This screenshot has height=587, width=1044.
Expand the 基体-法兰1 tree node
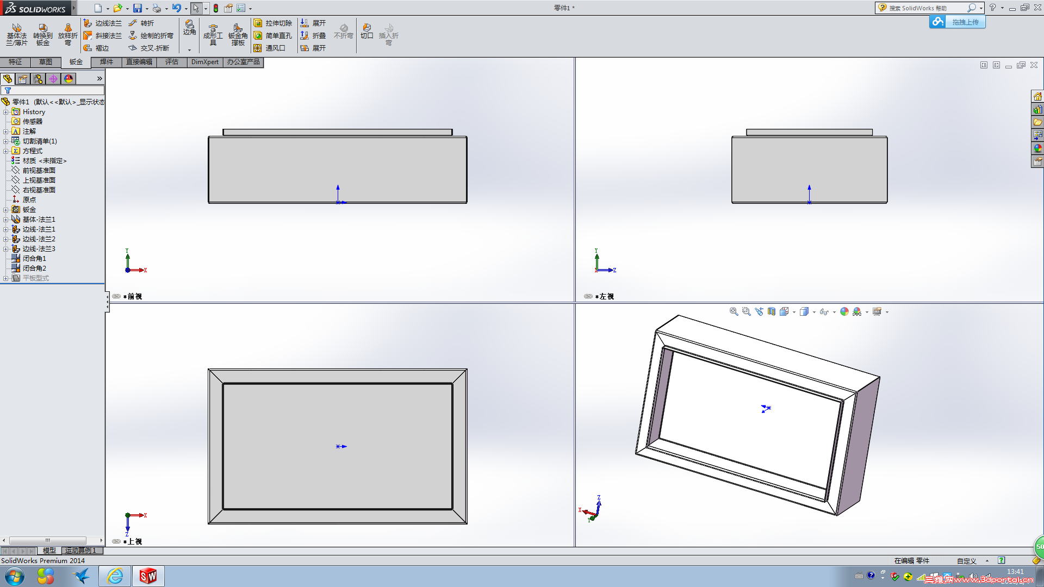click(5, 220)
